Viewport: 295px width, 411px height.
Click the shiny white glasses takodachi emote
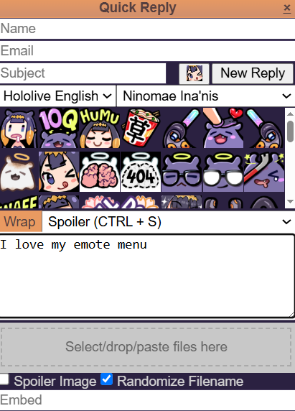223,172
